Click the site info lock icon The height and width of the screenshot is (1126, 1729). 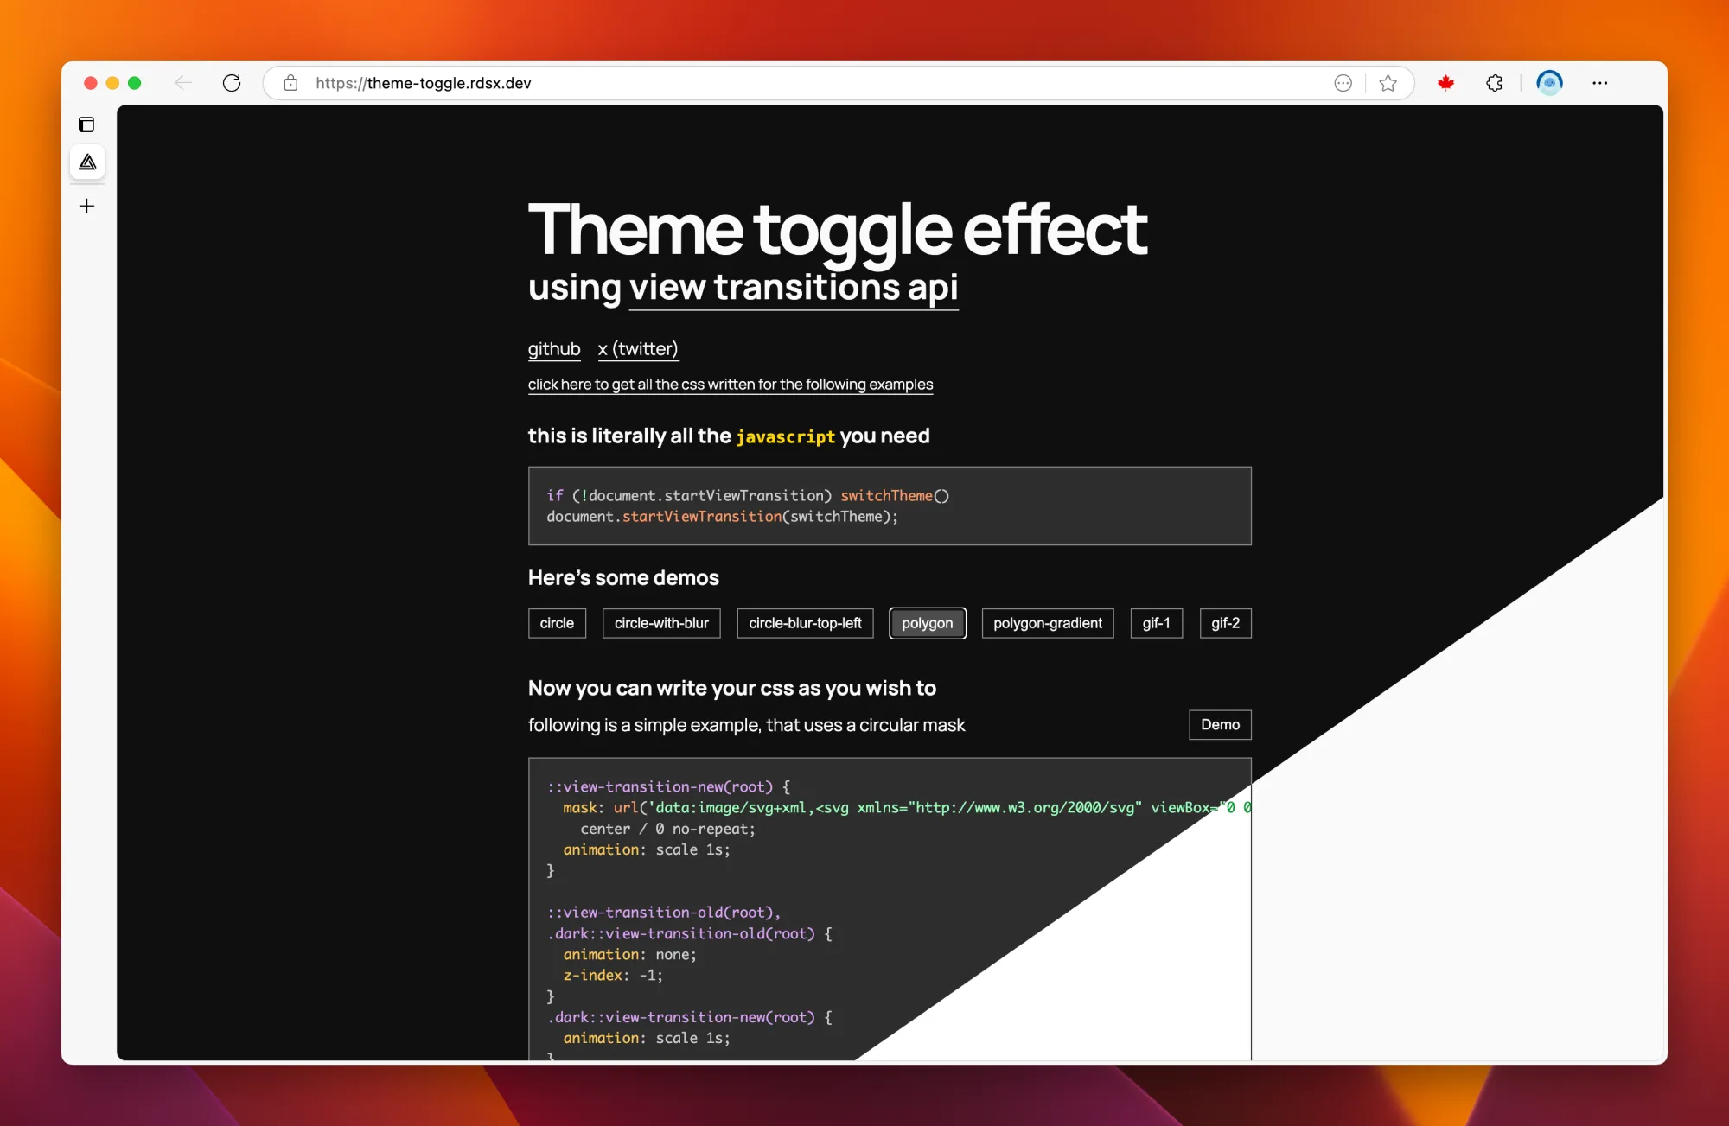point(290,83)
